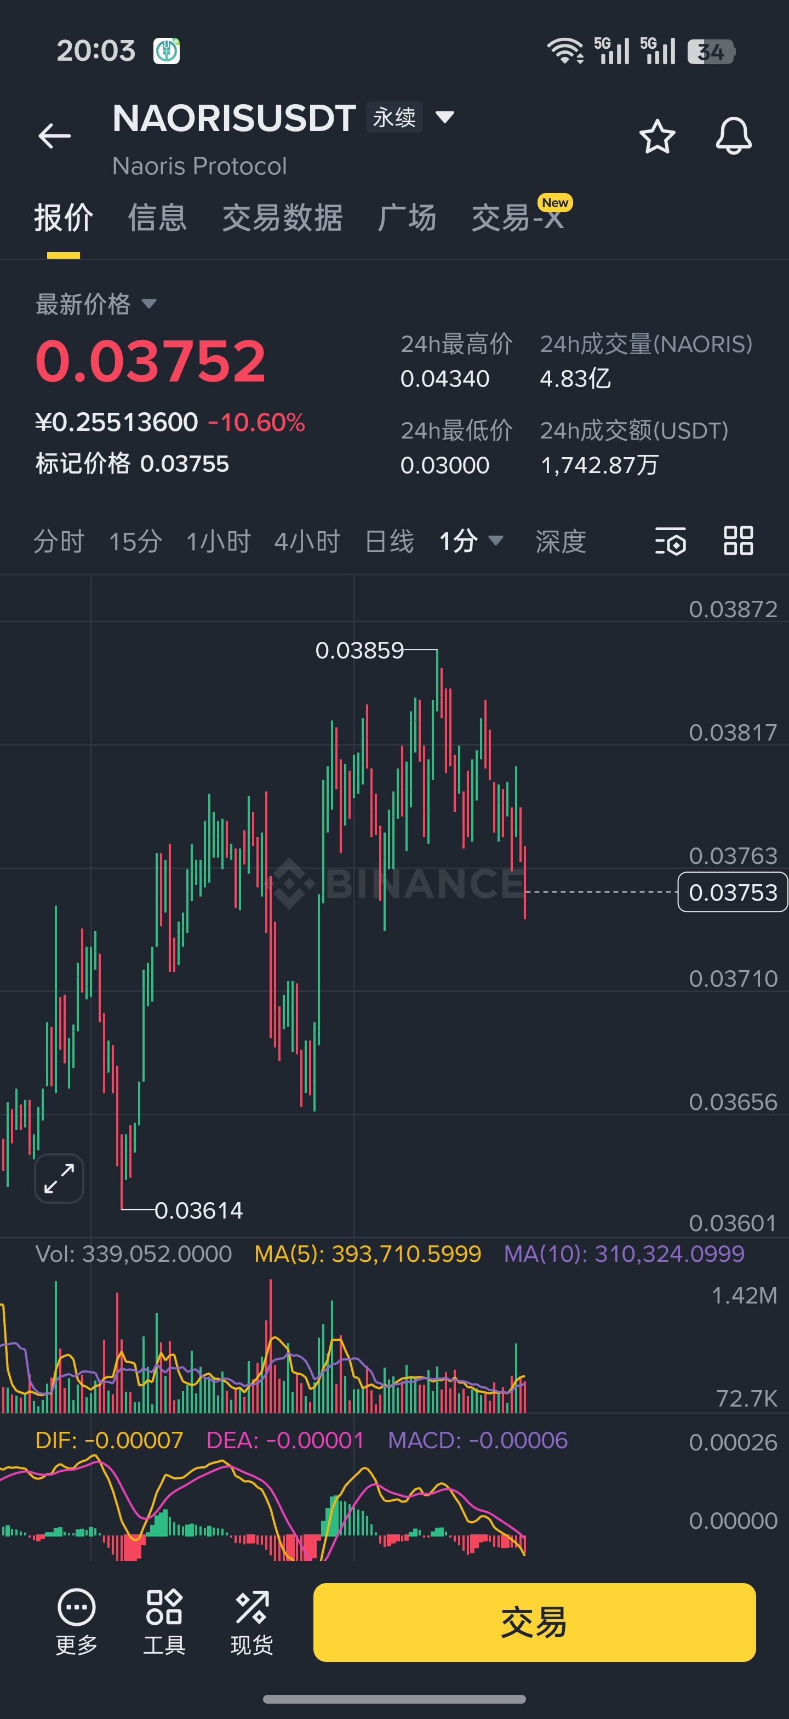The image size is (789, 1719).
Task: Expand chart to fullscreen
Action: click(59, 1179)
